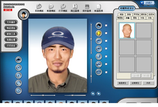Switch to the 椭圆脸 tab
158x107 pixels.
click(120, 18)
